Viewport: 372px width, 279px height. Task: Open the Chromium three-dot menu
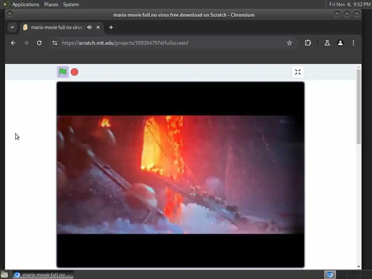tap(353, 43)
